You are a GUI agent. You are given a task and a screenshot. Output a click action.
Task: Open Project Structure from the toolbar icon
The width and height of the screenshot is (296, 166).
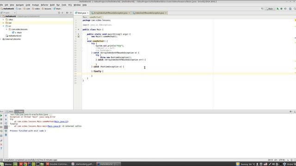(x=290, y=9)
